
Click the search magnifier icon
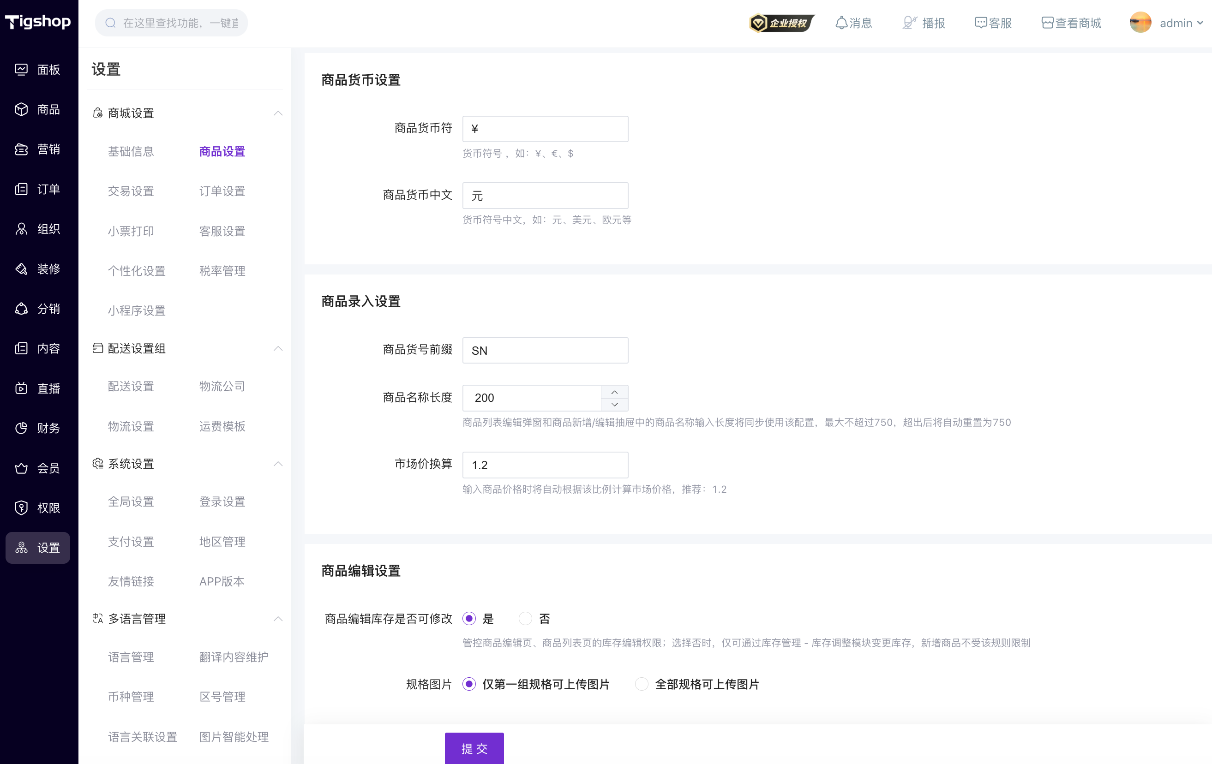pyautogui.click(x=110, y=23)
